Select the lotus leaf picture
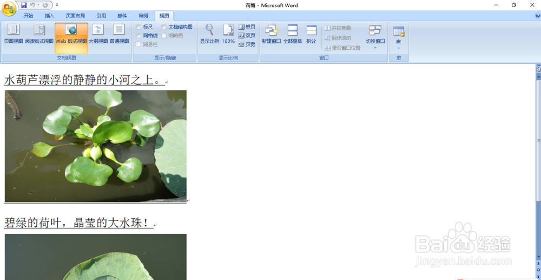 click(x=96, y=257)
